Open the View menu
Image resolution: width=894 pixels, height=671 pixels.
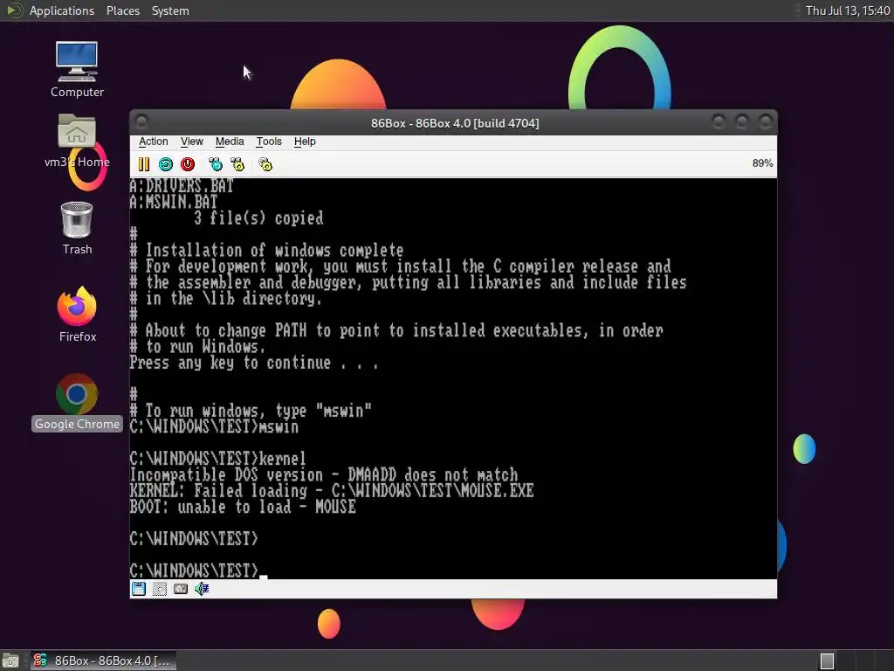(191, 142)
